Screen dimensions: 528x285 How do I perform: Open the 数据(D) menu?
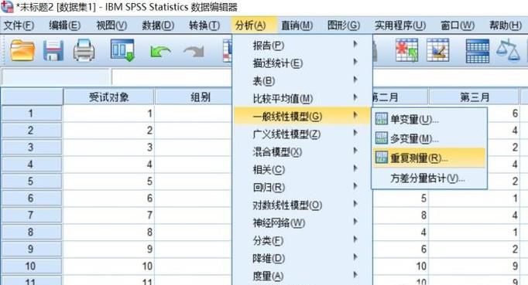(x=158, y=25)
